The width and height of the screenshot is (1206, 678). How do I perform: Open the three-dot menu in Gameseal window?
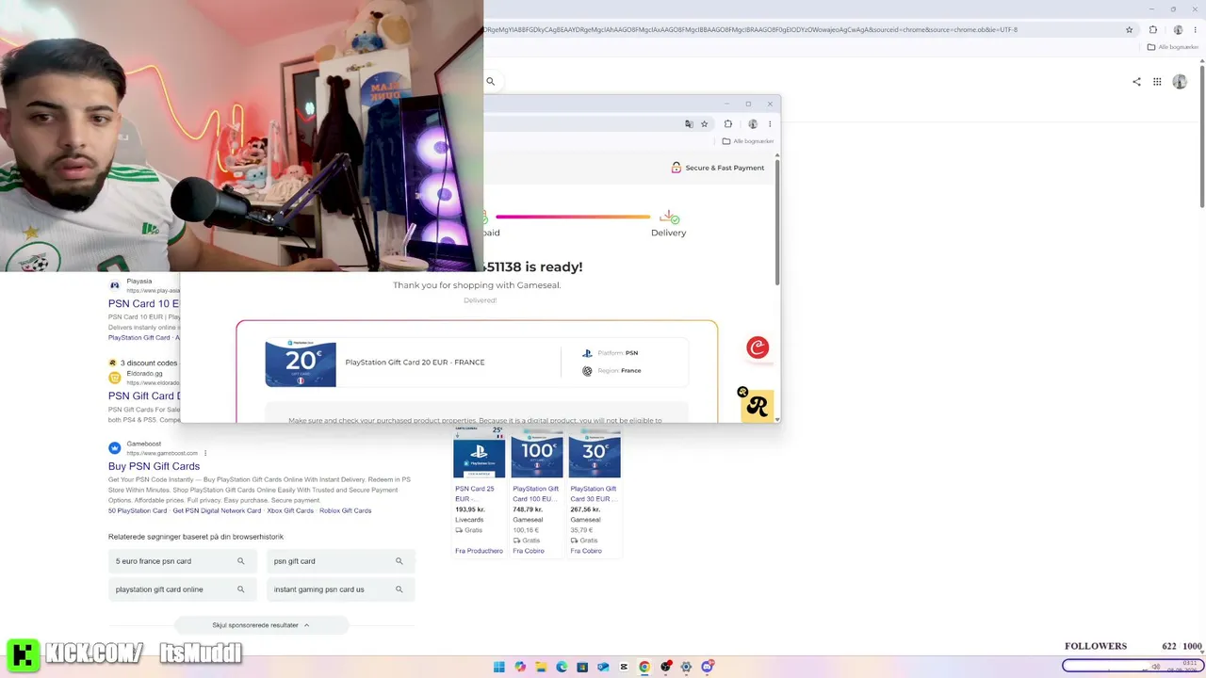pos(770,123)
